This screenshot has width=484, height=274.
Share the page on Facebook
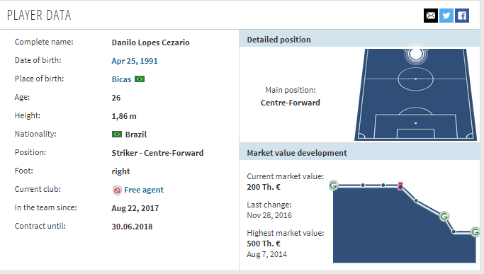tap(462, 16)
